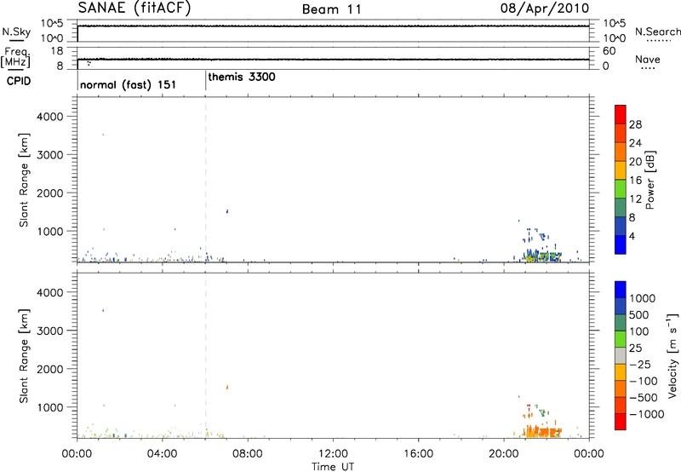
Task: Select the N.Sky legend label
Action: [16, 32]
